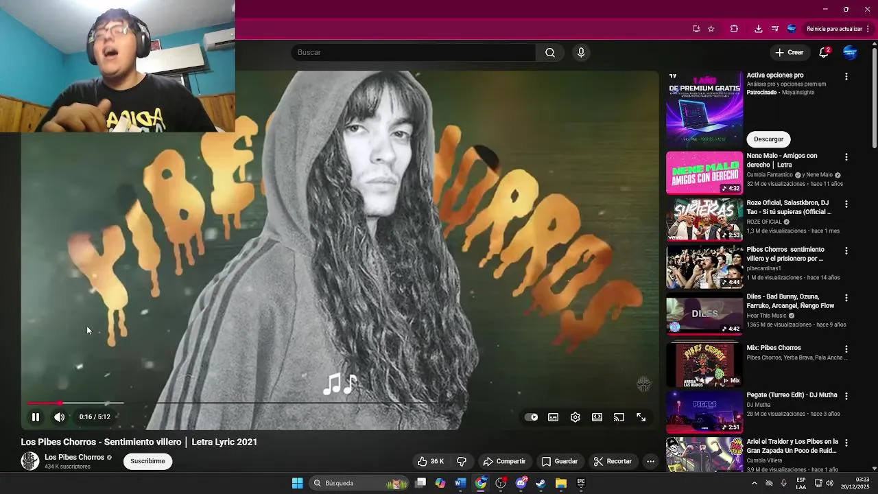Viewport: 878px width, 494px height.
Task: Open Pegate (Turreo Edit) - DJ Mutha title
Action: [792, 395]
